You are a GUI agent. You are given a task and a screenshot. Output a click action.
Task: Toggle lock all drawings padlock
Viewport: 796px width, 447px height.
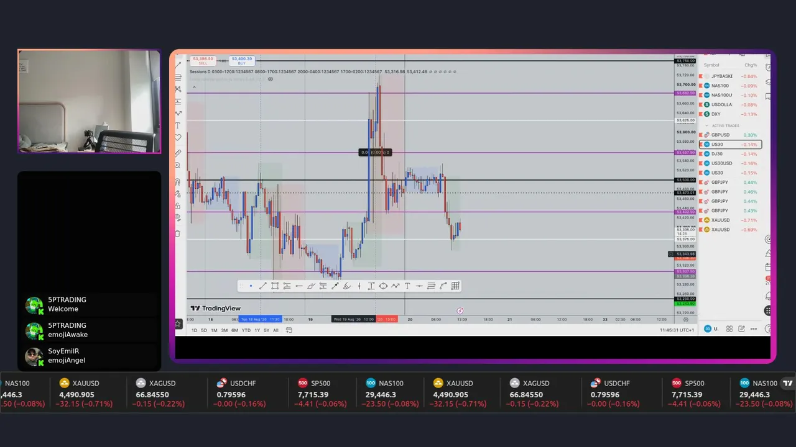[x=178, y=205]
